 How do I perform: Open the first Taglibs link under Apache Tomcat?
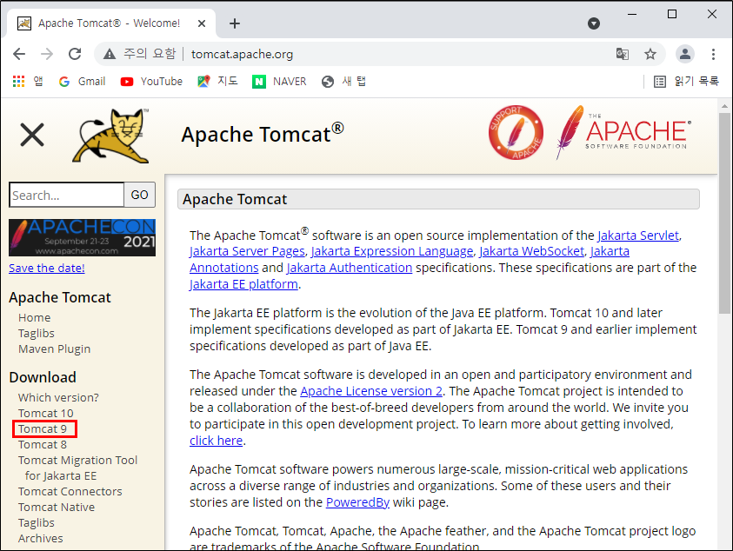coord(37,333)
